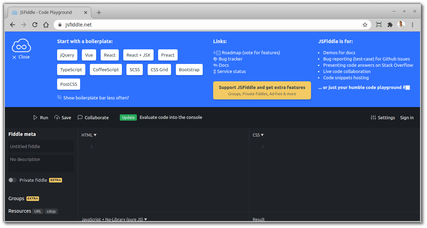Open the Chrome three-dot menu
The width and height of the screenshot is (427, 228).
[x=413, y=25]
